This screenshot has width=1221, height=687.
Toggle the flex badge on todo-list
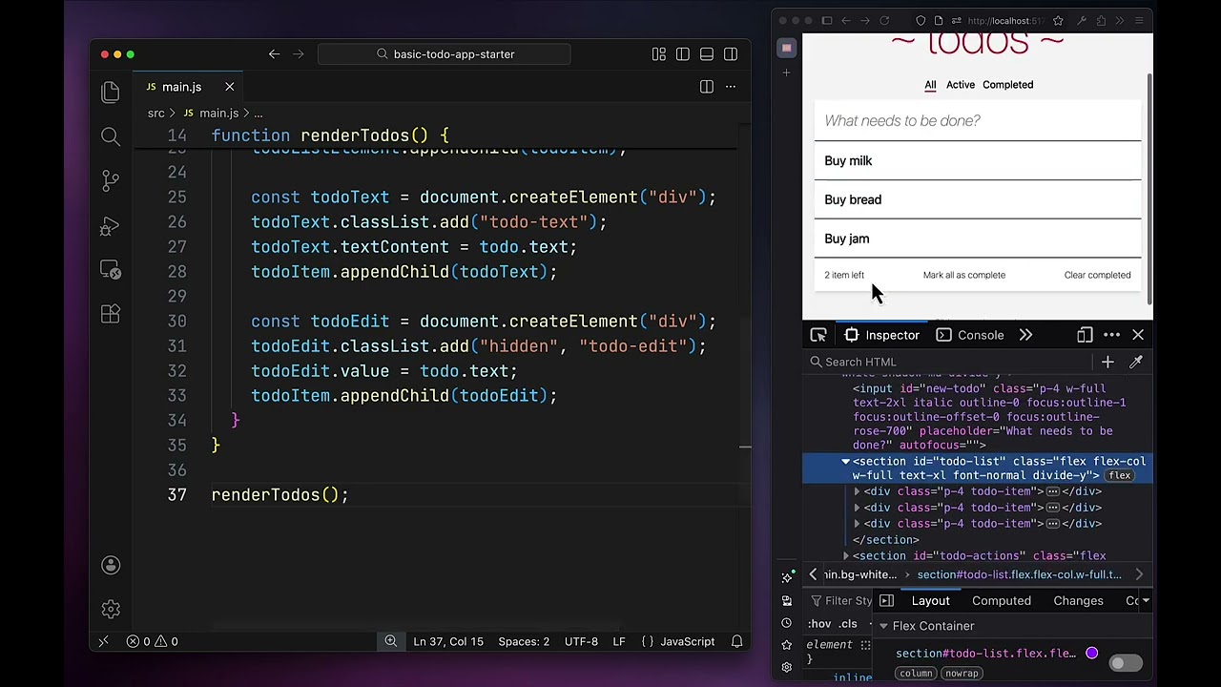[1119, 475]
